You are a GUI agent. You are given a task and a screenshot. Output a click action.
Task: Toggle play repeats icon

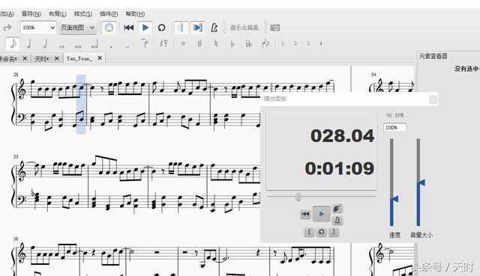click(181, 28)
